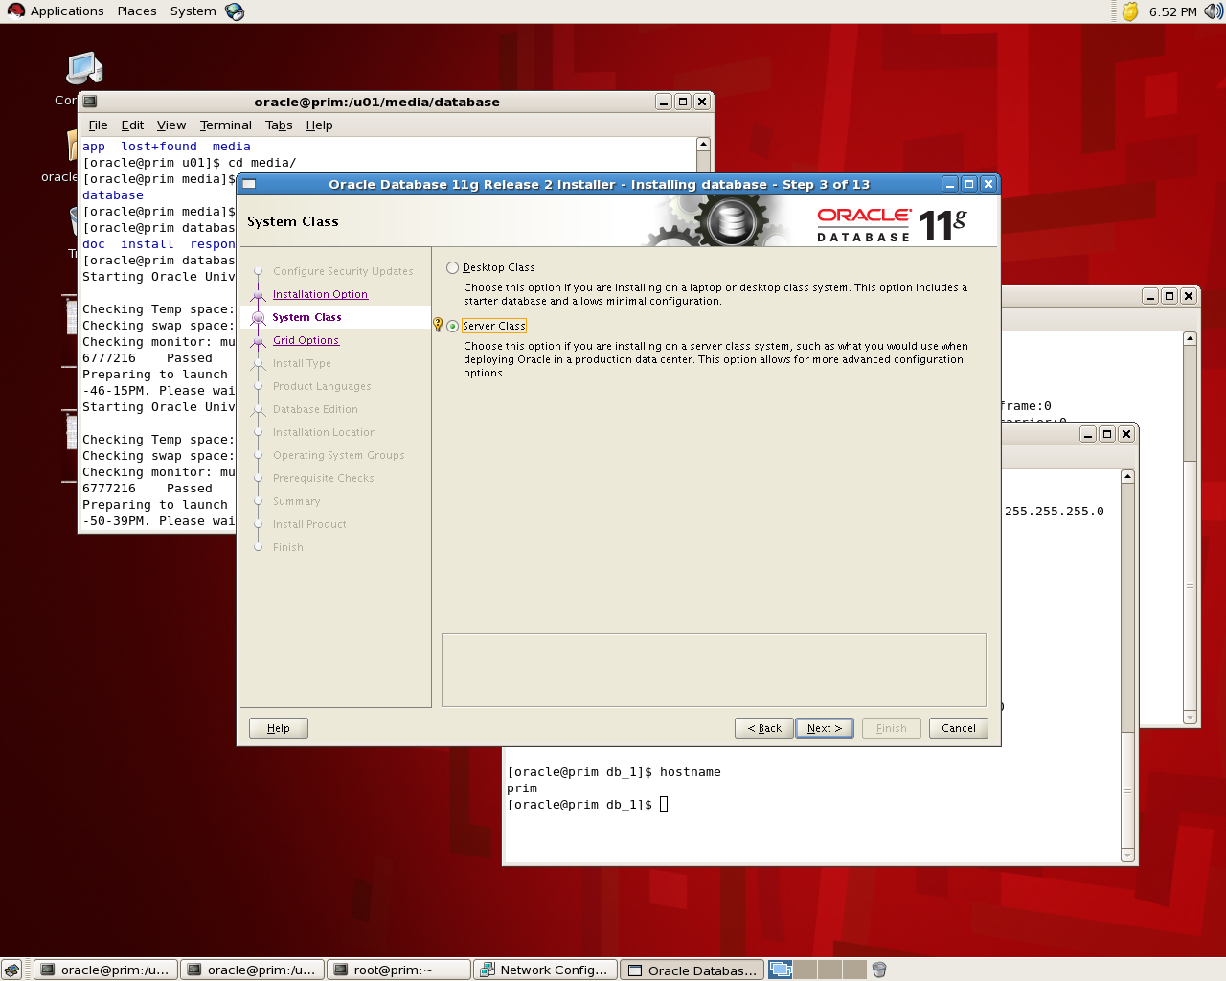
Task: Open the Terminal menu in terminal window
Action: (x=225, y=125)
